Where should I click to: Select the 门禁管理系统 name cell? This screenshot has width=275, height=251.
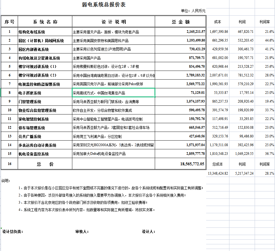(x=45, y=102)
